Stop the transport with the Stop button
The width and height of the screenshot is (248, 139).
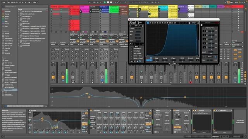pos(108,2)
